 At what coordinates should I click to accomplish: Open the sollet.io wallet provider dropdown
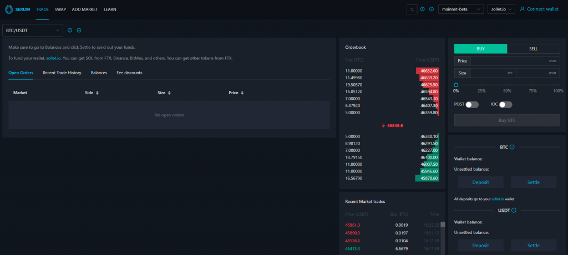click(x=501, y=9)
